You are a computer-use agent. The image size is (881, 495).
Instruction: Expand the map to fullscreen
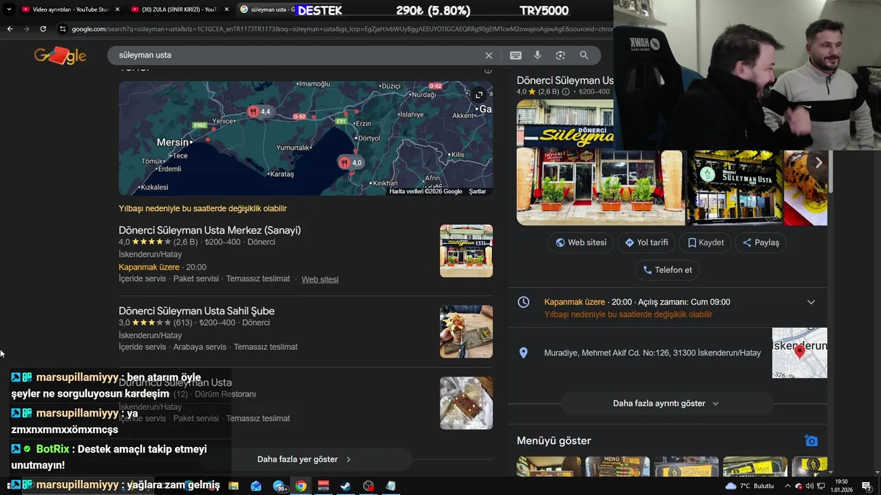(x=479, y=95)
